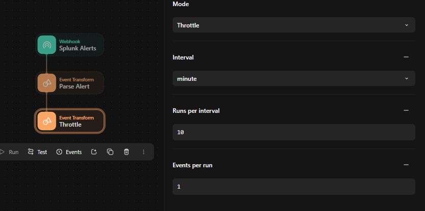This screenshot has width=425, height=211.
Task: Click the Run play icon
Action: click(2, 152)
